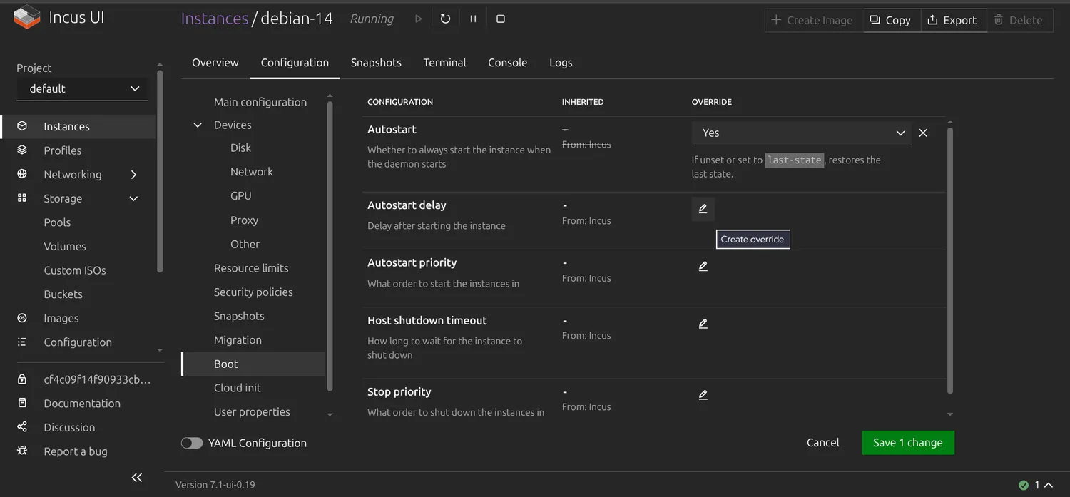Open the Project default dropdown
This screenshot has height=497, width=1070.
pos(83,88)
